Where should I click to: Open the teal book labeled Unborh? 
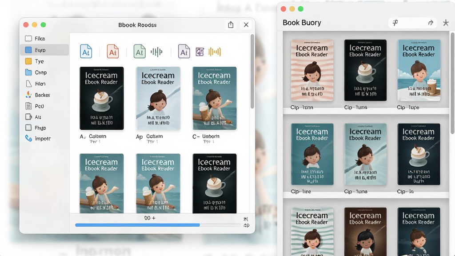215,98
